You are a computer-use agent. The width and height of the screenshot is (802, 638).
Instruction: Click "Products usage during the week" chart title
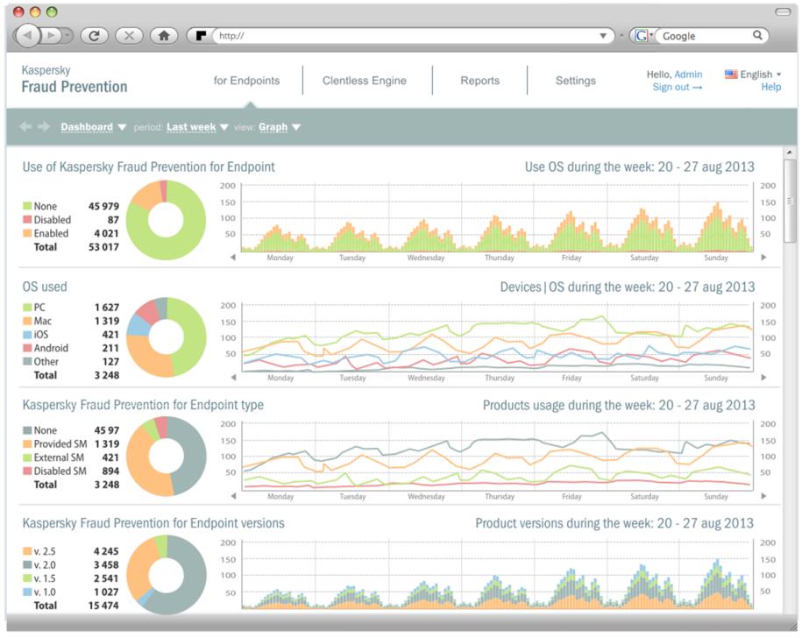tap(619, 406)
